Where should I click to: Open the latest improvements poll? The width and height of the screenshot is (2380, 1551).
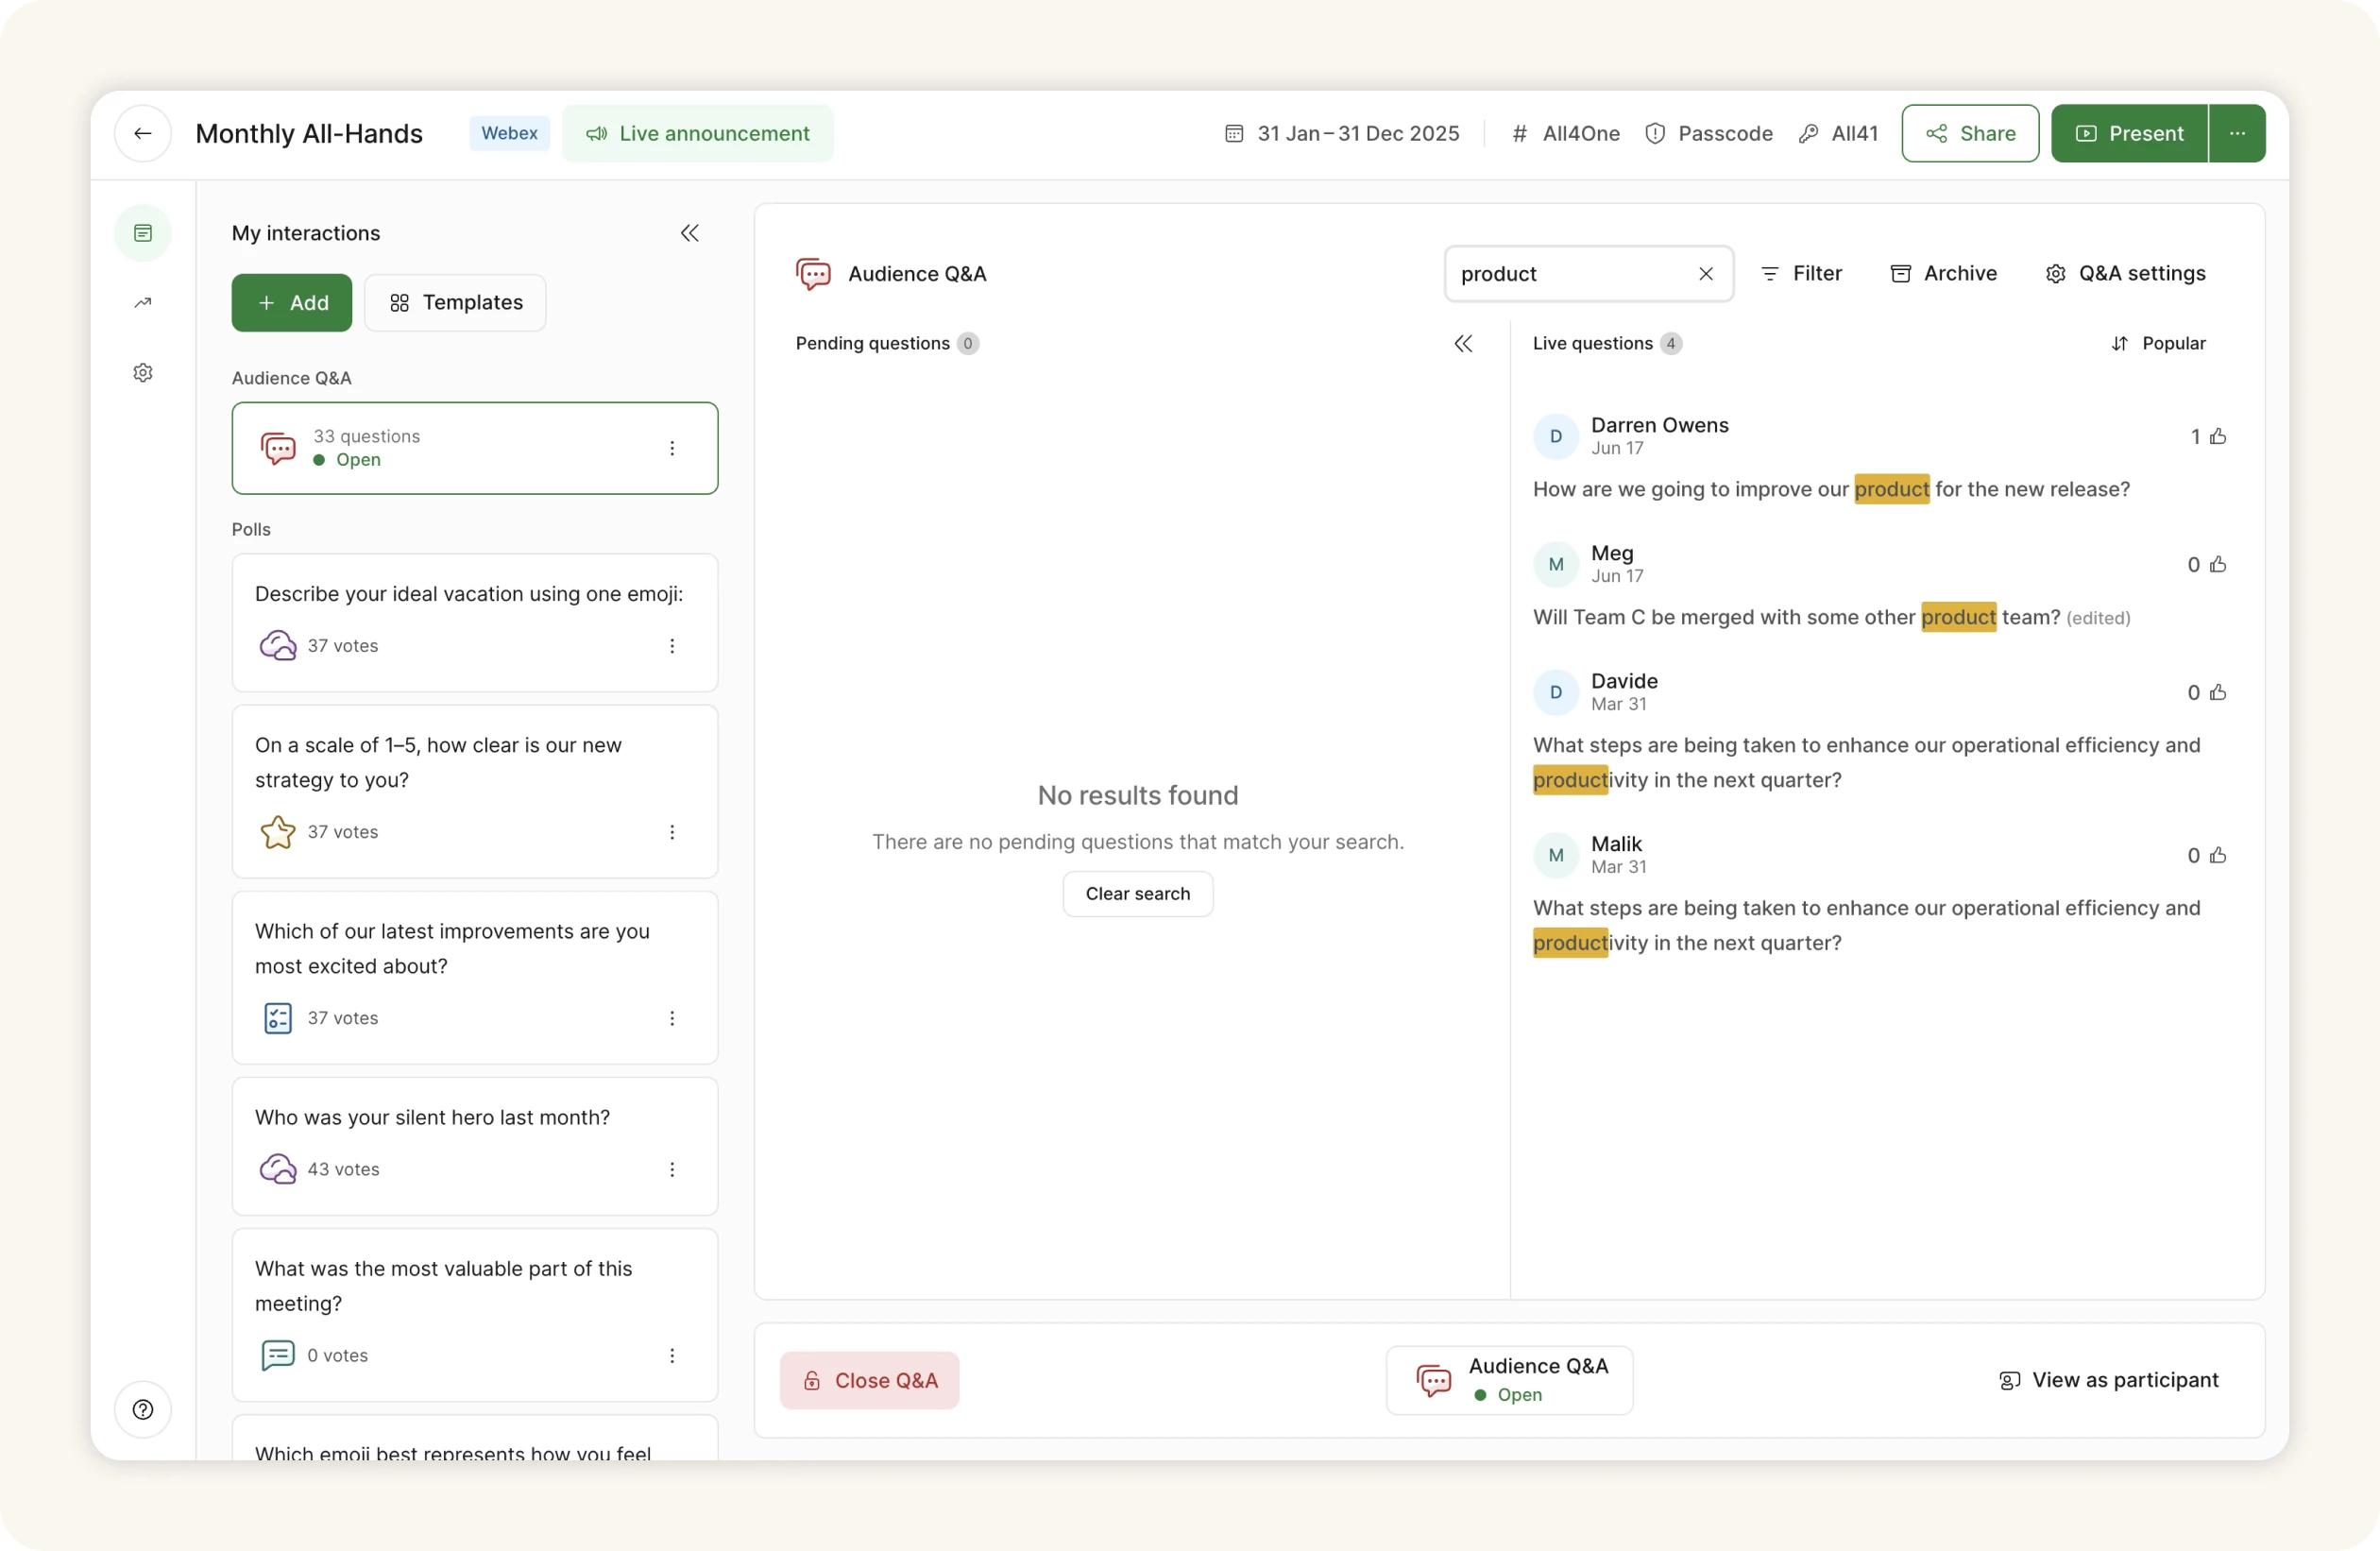[475, 978]
